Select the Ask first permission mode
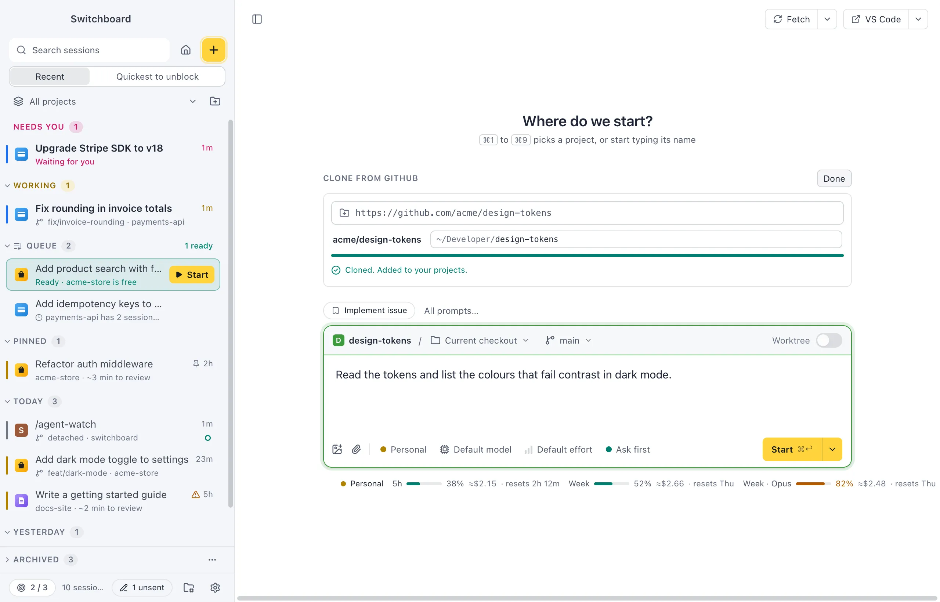 628,449
